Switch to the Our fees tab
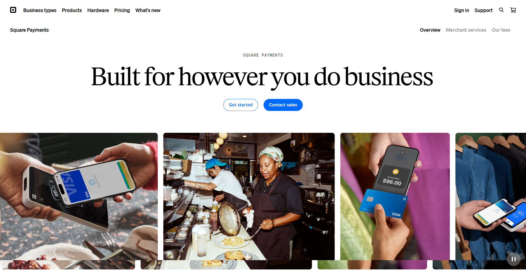 (x=501, y=30)
